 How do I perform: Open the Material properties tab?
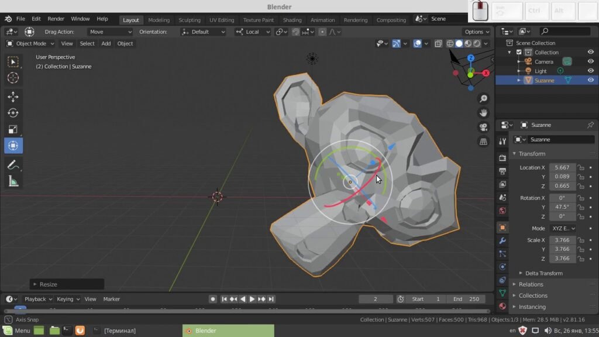pos(502,306)
